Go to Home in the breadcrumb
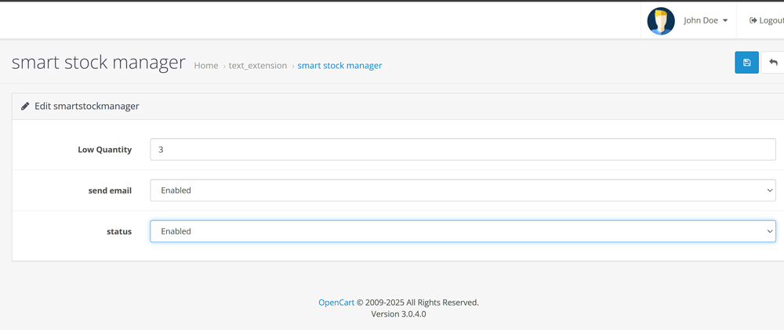Screen dimensions: 784x330 (x=206, y=66)
